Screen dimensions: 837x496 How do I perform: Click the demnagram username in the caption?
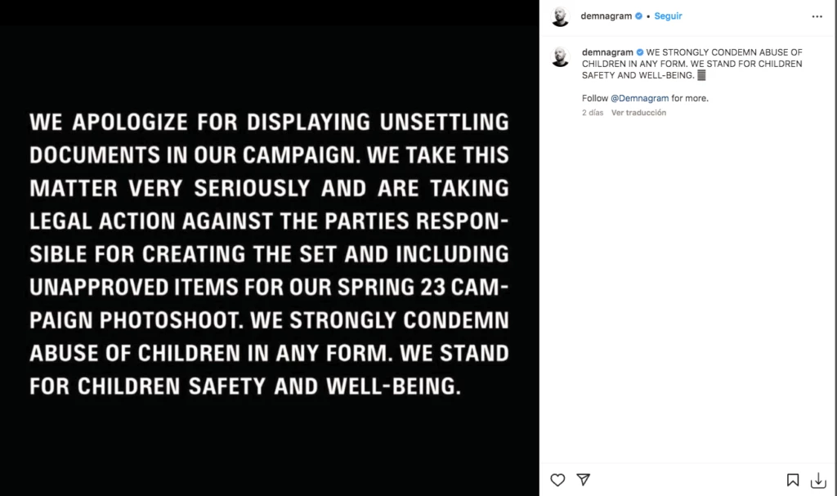coord(606,52)
